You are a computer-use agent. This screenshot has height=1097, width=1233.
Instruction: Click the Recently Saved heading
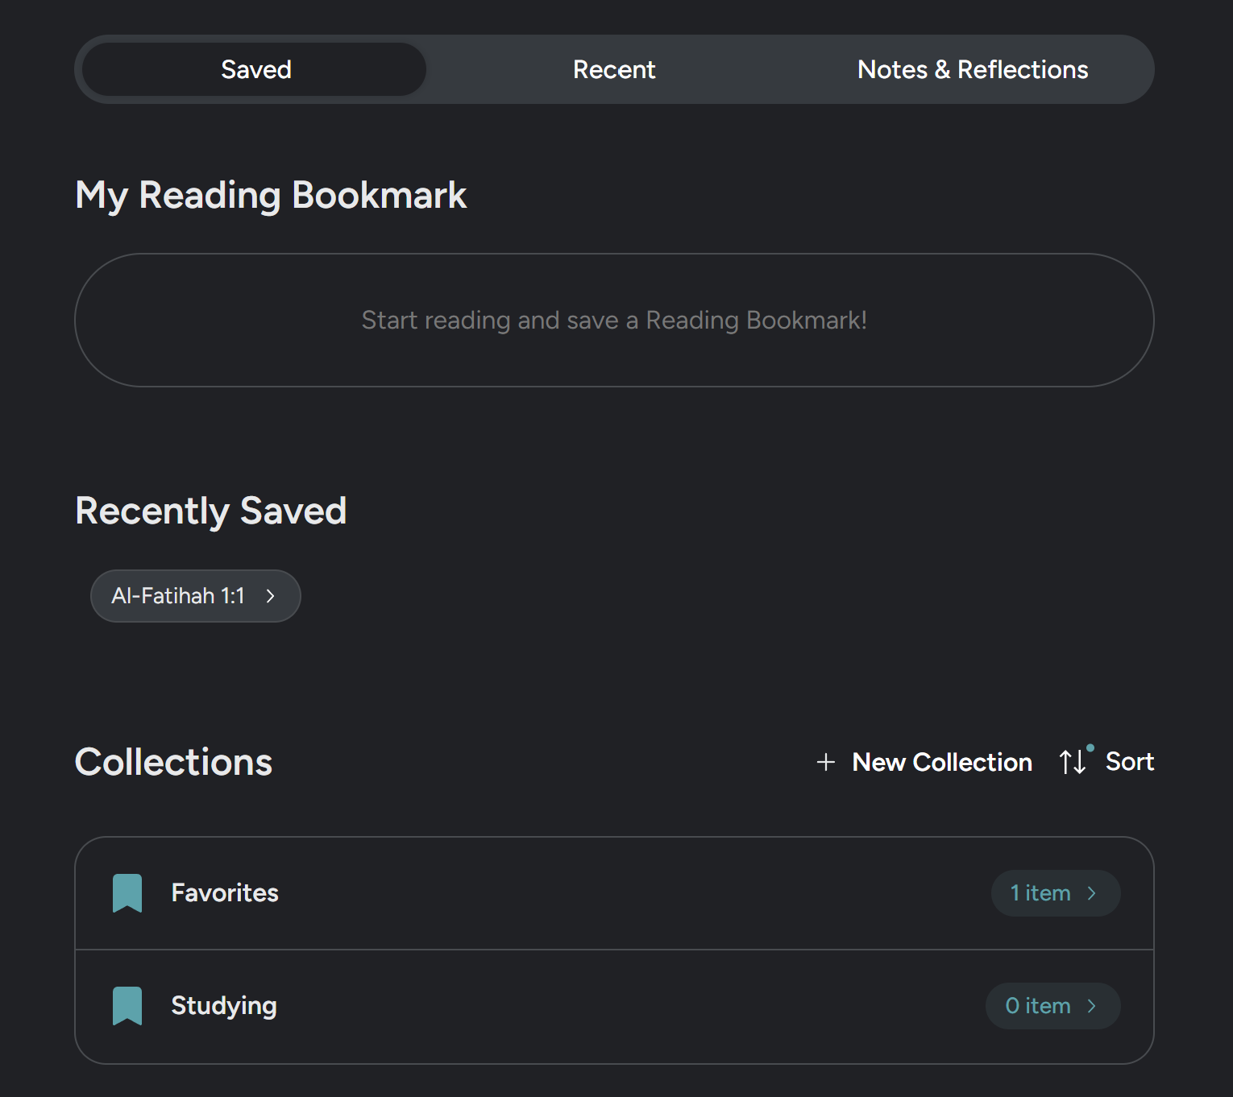click(x=211, y=511)
